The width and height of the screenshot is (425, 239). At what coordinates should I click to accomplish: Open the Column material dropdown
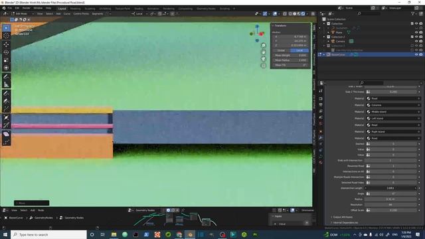coord(393,105)
